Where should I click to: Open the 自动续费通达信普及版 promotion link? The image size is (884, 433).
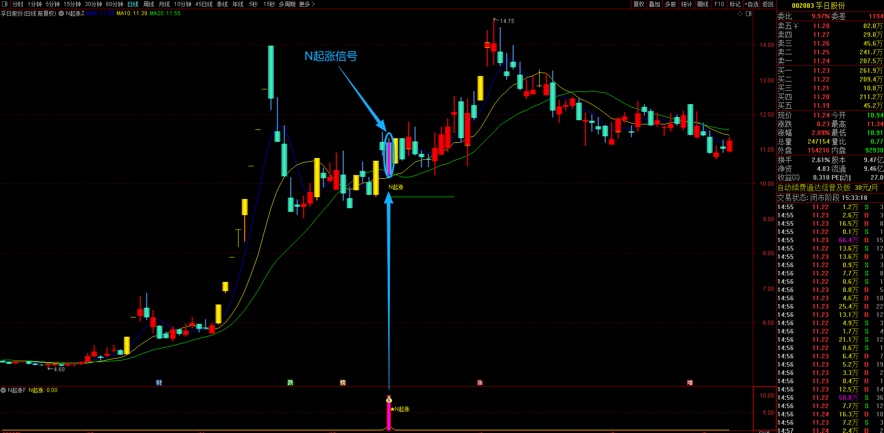(x=827, y=187)
